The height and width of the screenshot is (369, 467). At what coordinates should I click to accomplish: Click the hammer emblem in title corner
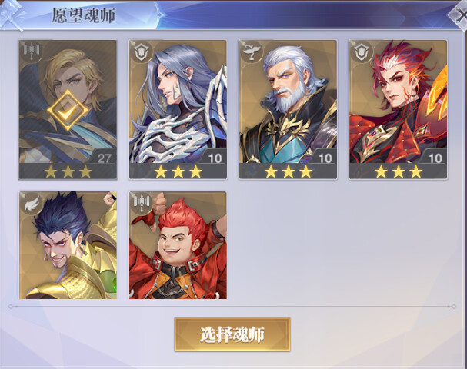[13, 15]
